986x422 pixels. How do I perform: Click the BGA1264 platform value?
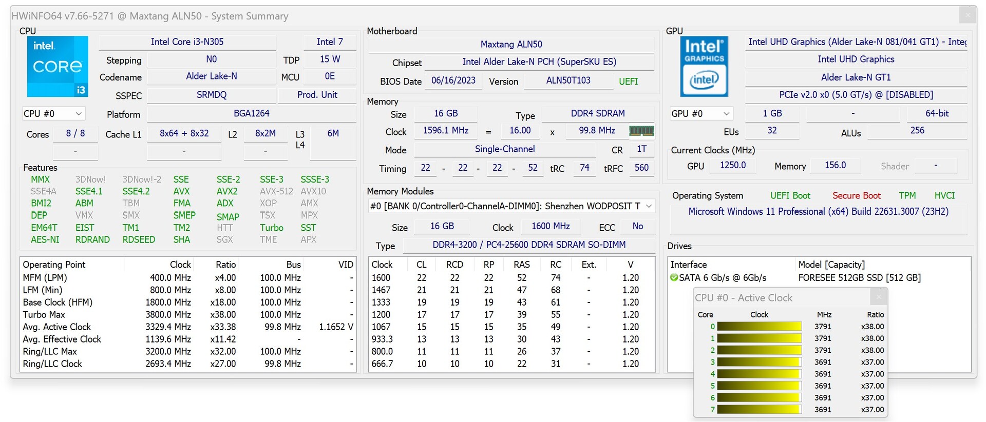tap(251, 113)
